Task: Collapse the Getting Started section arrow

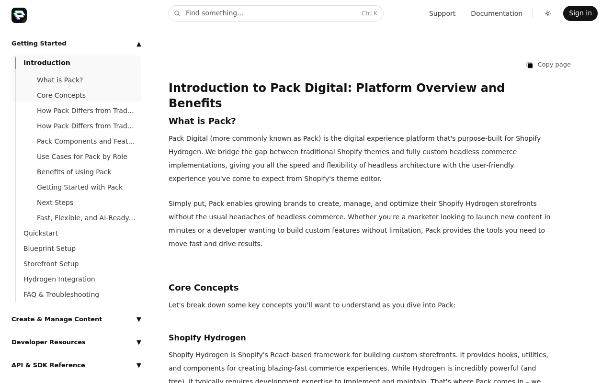Action: (139, 44)
